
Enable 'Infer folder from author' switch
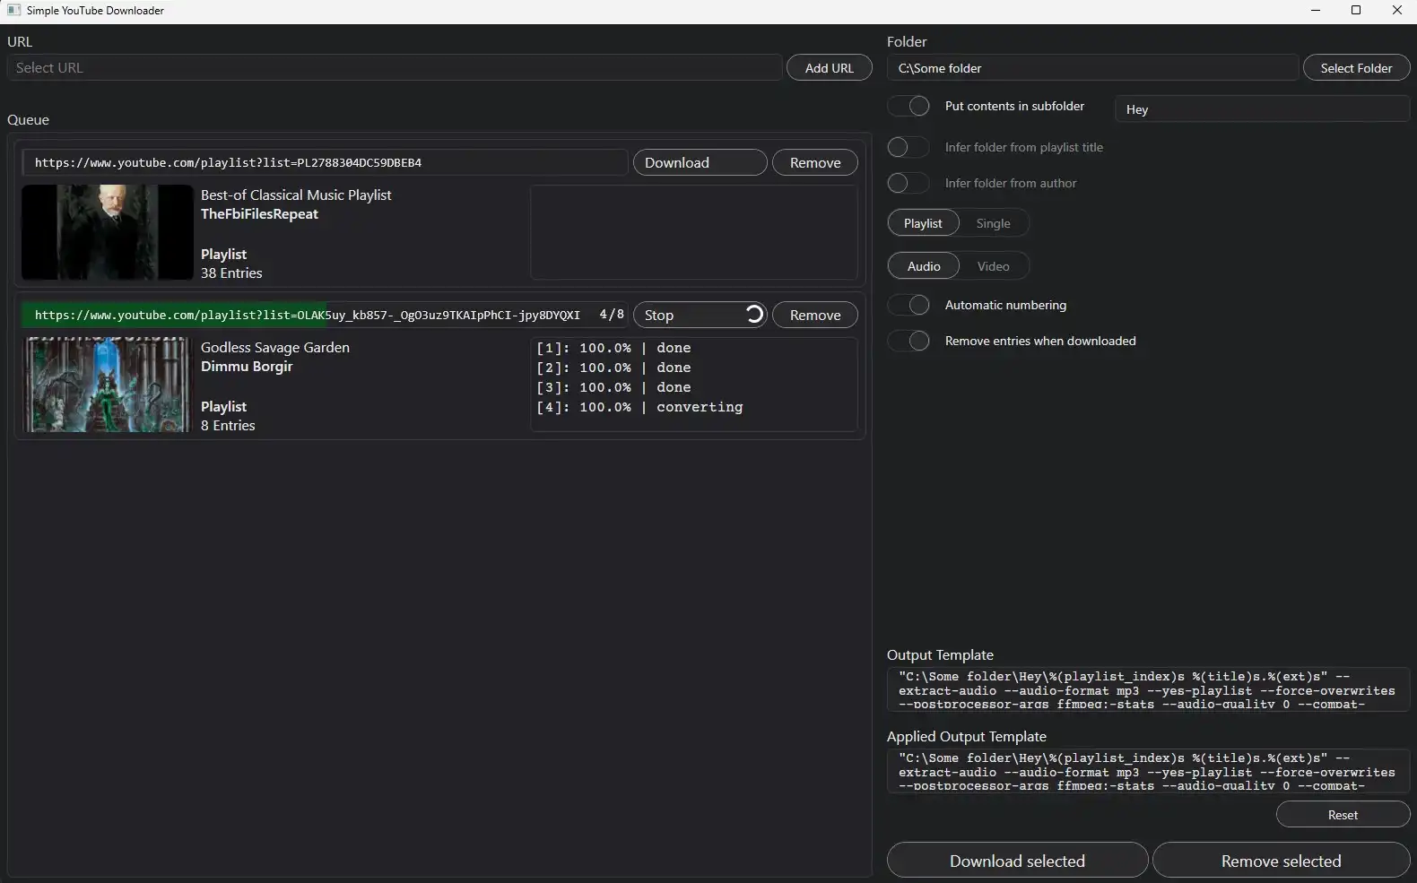908,183
